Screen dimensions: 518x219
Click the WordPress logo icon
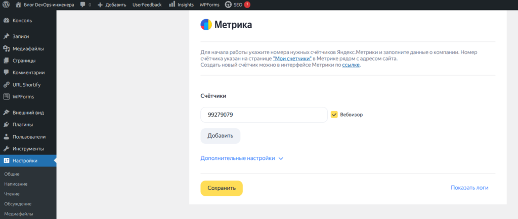(6, 5)
